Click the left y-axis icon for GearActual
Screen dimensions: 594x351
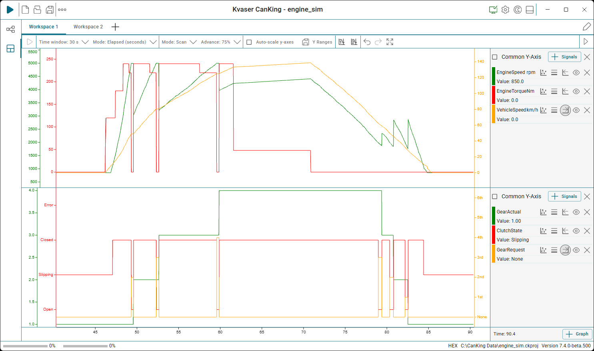[565, 212]
